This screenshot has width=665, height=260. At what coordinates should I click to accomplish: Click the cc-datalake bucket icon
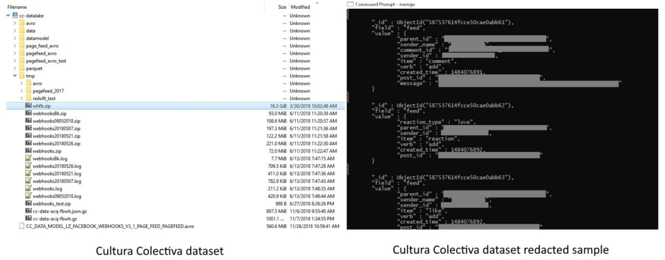pos(15,16)
